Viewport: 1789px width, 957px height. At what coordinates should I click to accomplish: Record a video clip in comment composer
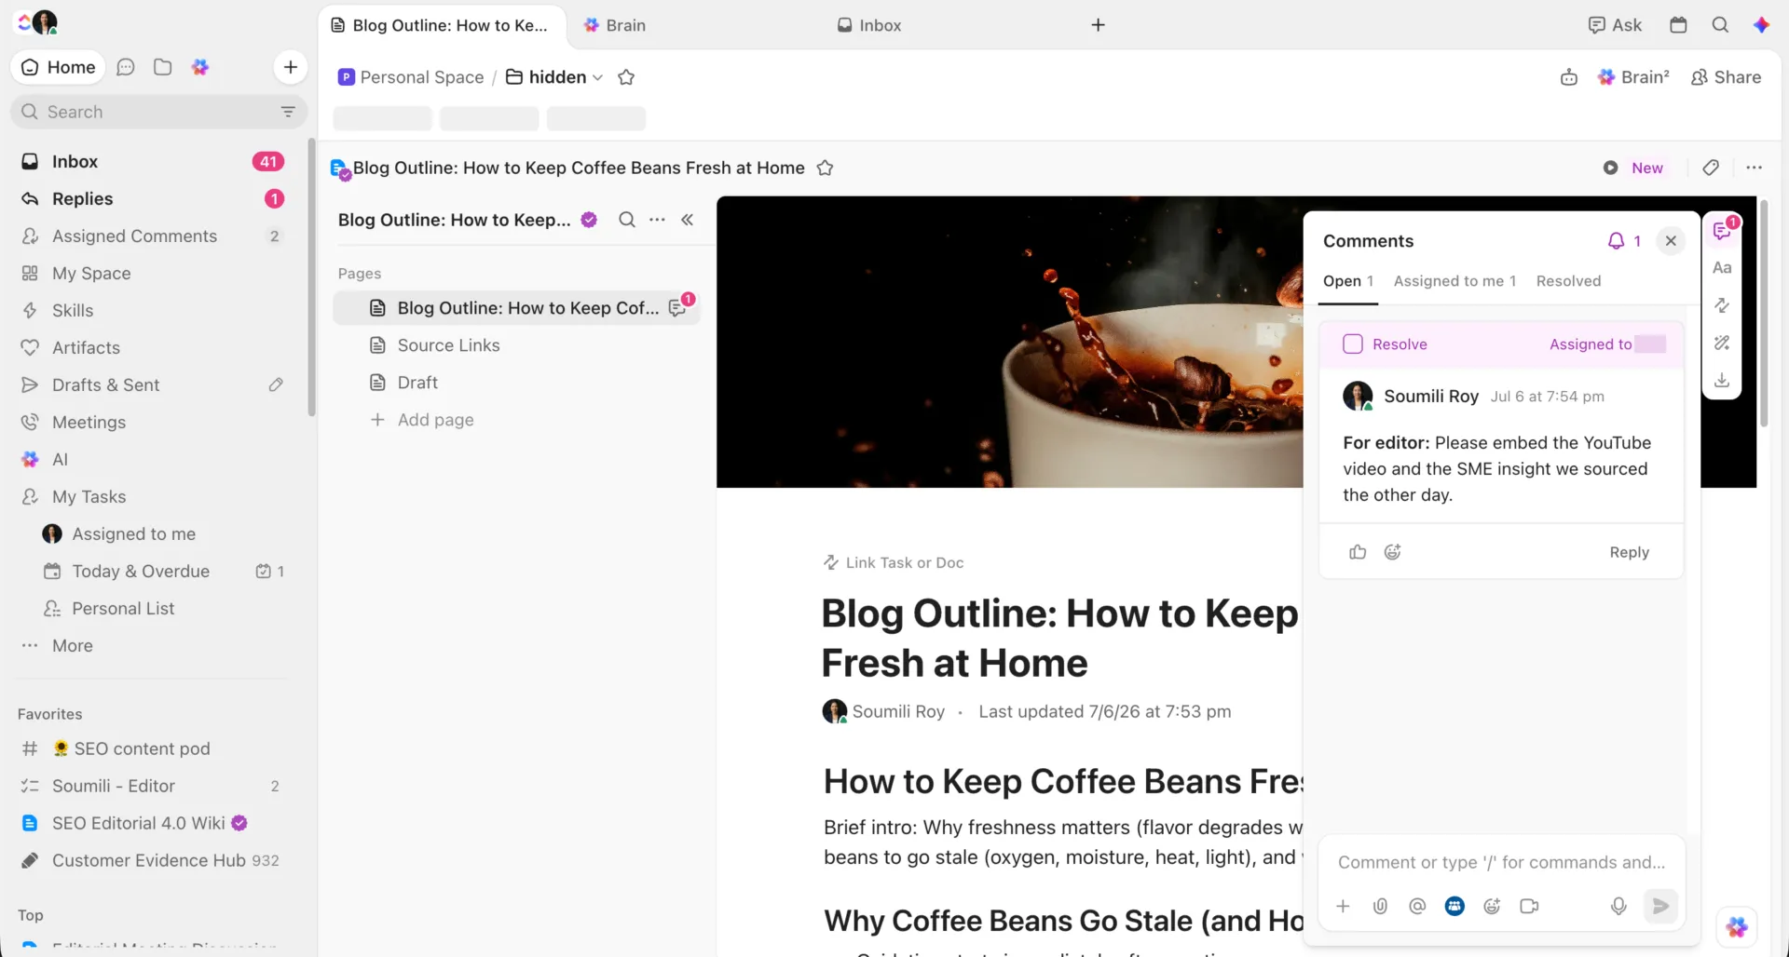pos(1529,906)
